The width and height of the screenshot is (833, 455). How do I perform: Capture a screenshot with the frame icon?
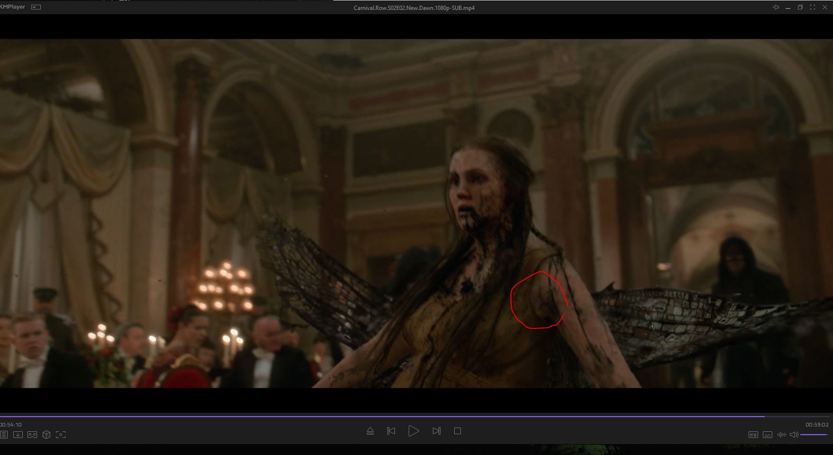(61, 435)
